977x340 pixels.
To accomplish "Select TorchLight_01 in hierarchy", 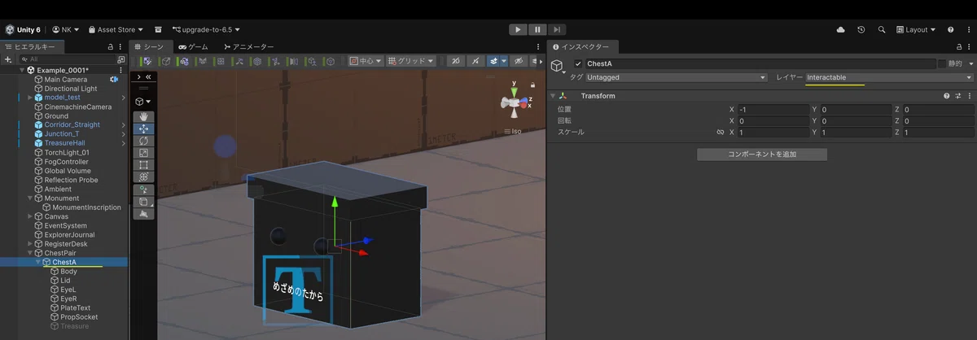I will (x=67, y=152).
